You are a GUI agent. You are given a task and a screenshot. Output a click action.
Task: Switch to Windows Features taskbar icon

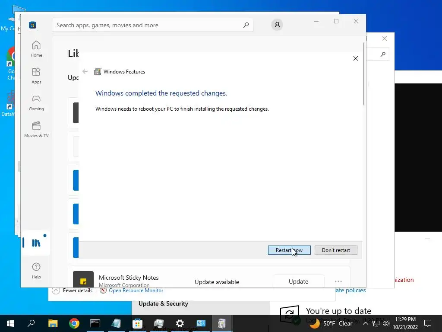click(222, 323)
